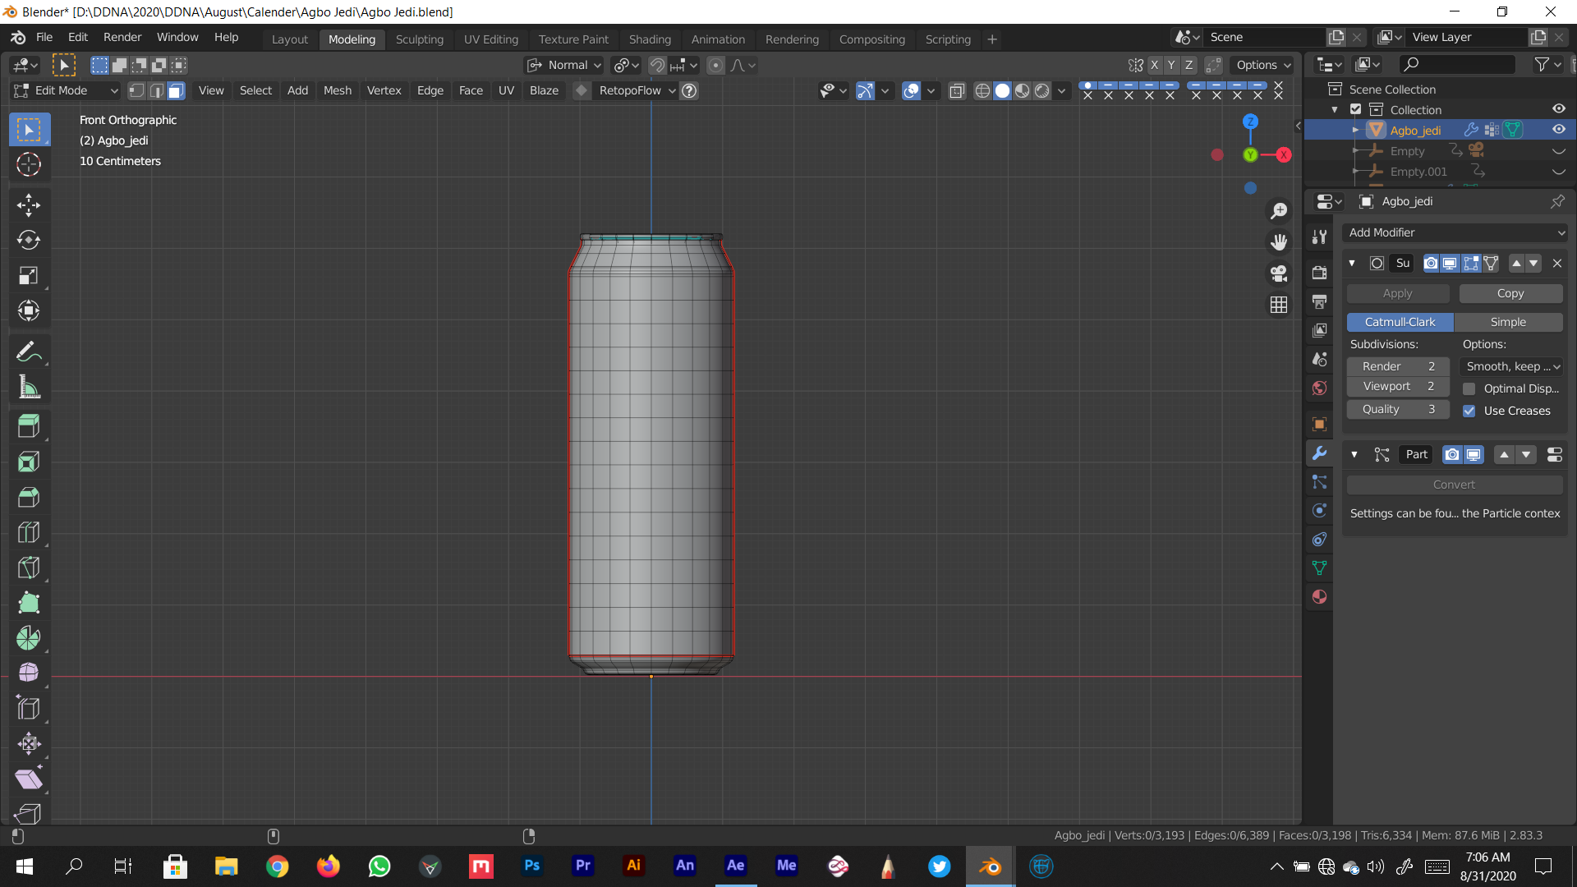Click the Copy modifier button

click(x=1510, y=293)
